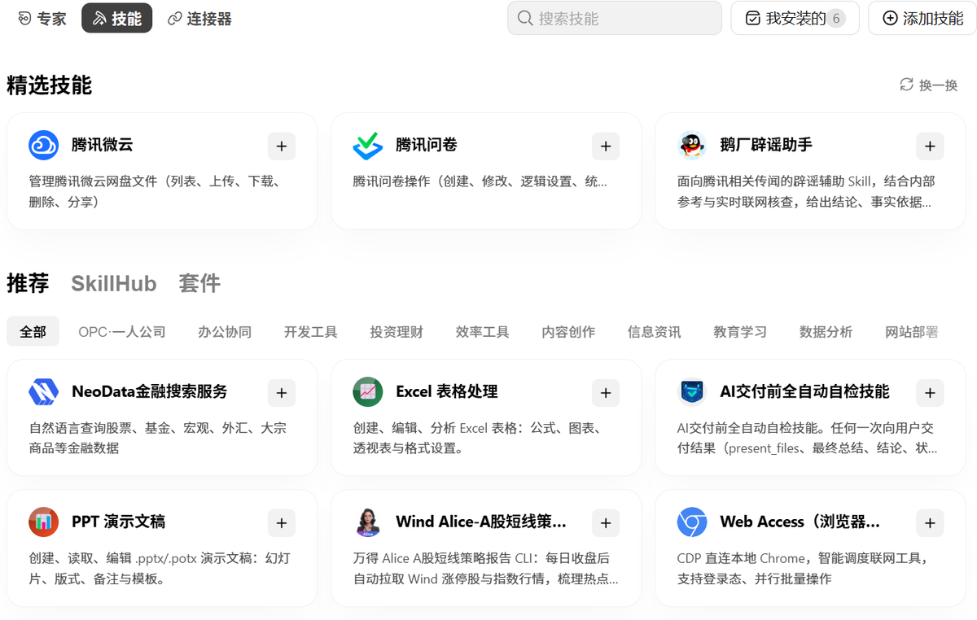The height and width of the screenshot is (620, 977).
Task: Filter by 办公协同 category
Action: [x=225, y=332]
